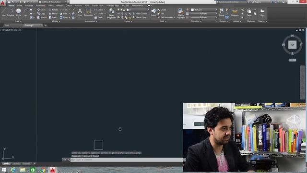
Task: Click the command line input field
Action: [x=127, y=160]
